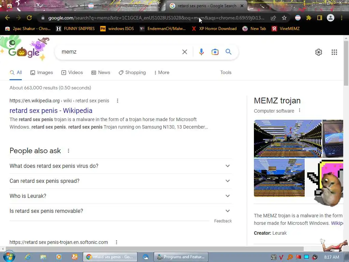
Task: Expand the 'Who is Leurak?' question
Action: coord(120,196)
